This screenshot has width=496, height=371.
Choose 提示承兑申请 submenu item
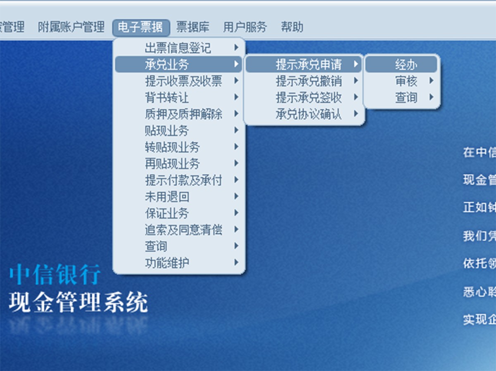coord(304,64)
